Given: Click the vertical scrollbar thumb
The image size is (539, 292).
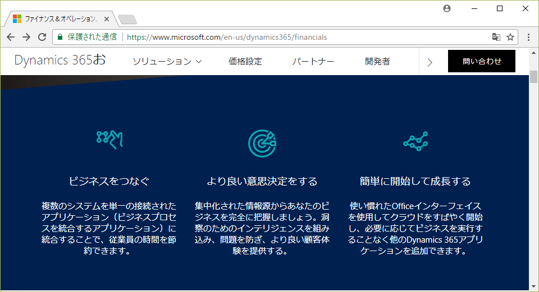Looking at the screenshot, I should coord(533,77).
